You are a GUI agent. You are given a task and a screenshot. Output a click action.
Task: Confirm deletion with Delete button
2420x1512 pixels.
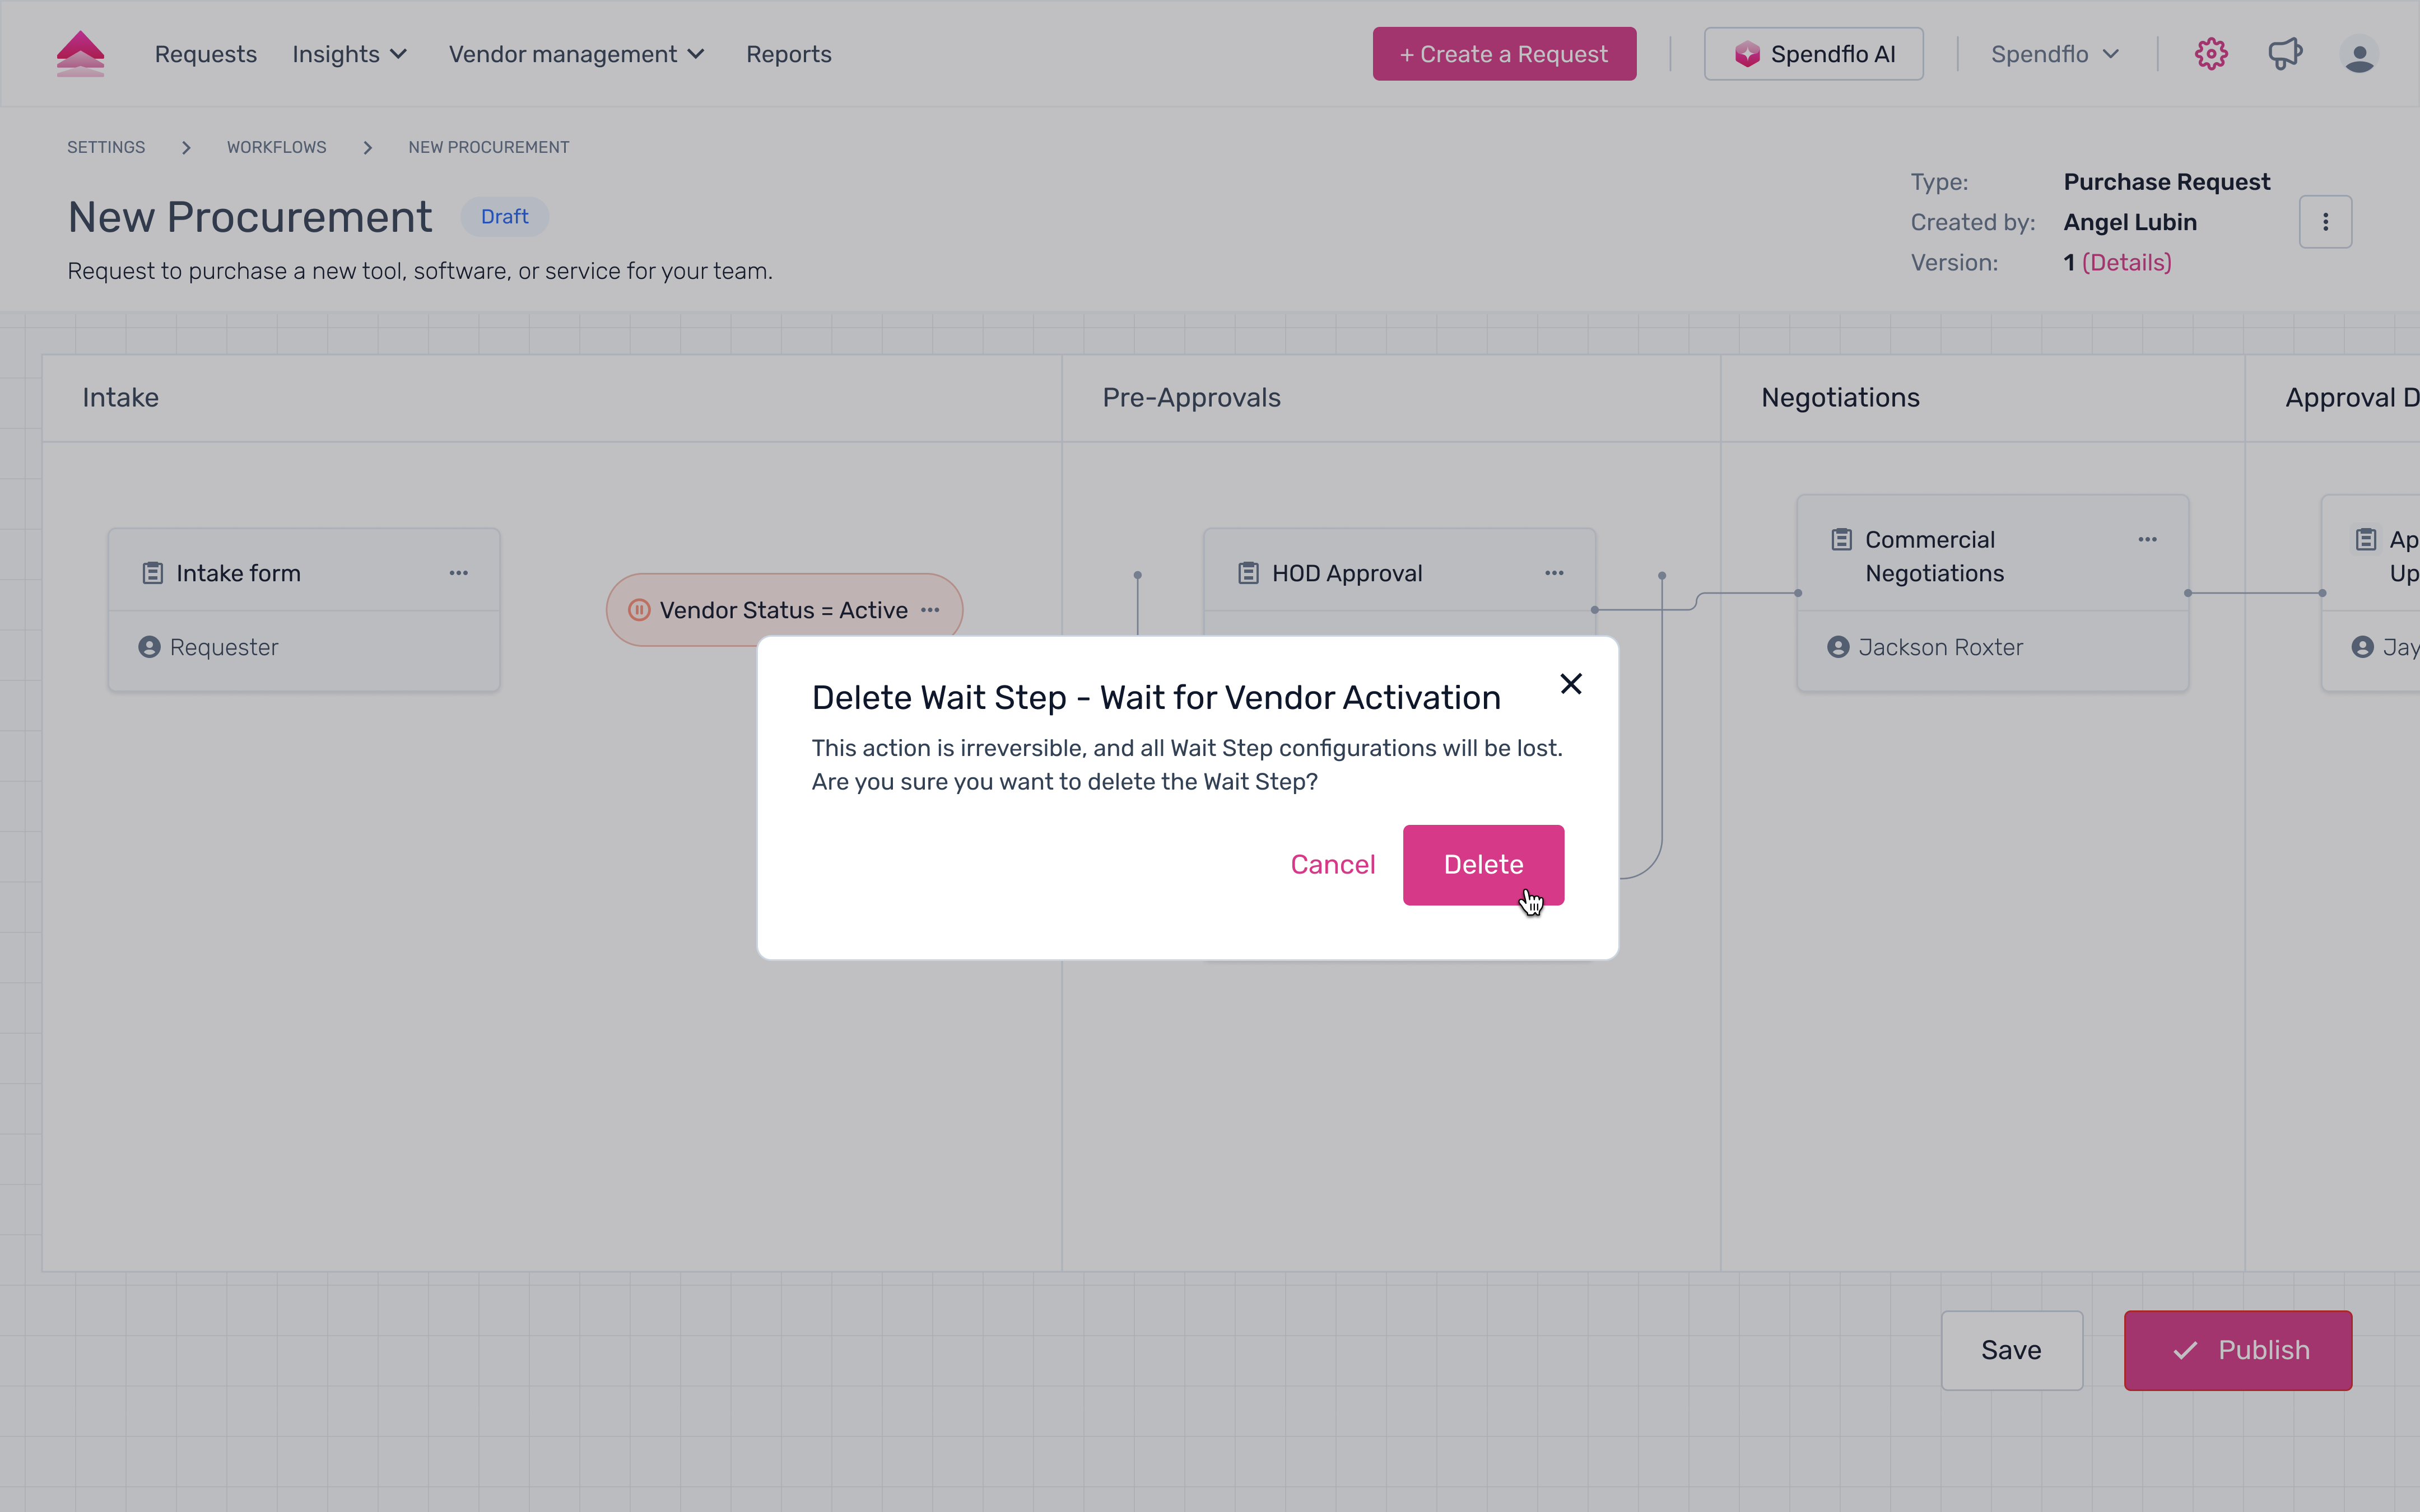click(1483, 865)
